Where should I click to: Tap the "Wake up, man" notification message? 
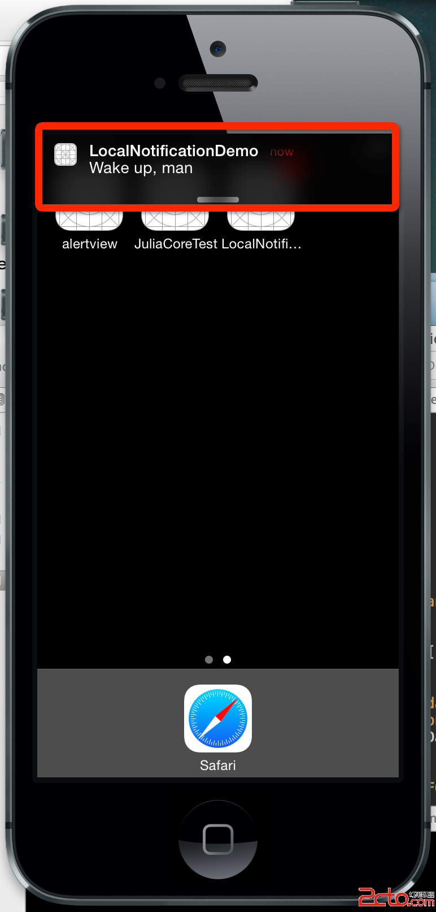pos(141,168)
